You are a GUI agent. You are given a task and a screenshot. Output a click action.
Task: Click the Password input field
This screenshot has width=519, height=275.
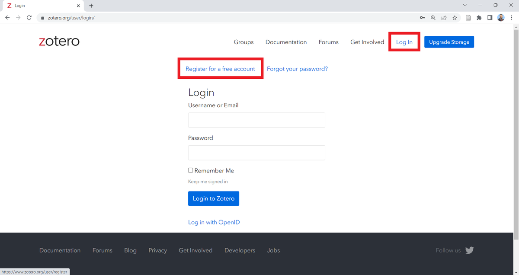[256, 153]
